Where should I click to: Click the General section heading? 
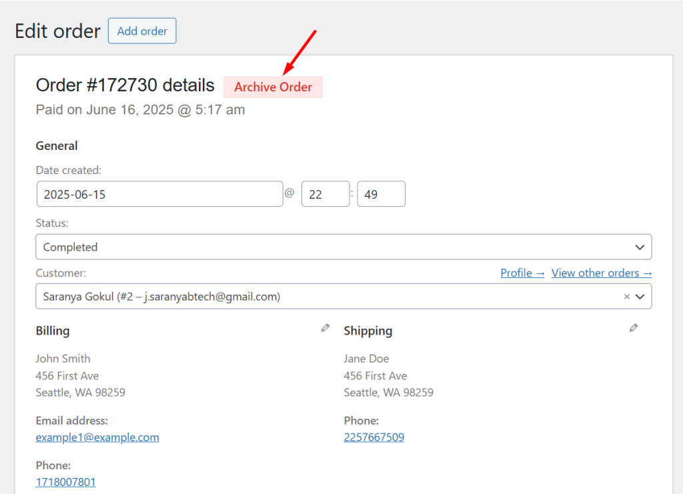[56, 145]
